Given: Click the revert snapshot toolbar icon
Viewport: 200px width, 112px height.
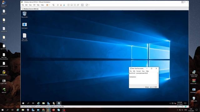Looking at the screenshot, I should pyautogui.click(x=61, y=5).
